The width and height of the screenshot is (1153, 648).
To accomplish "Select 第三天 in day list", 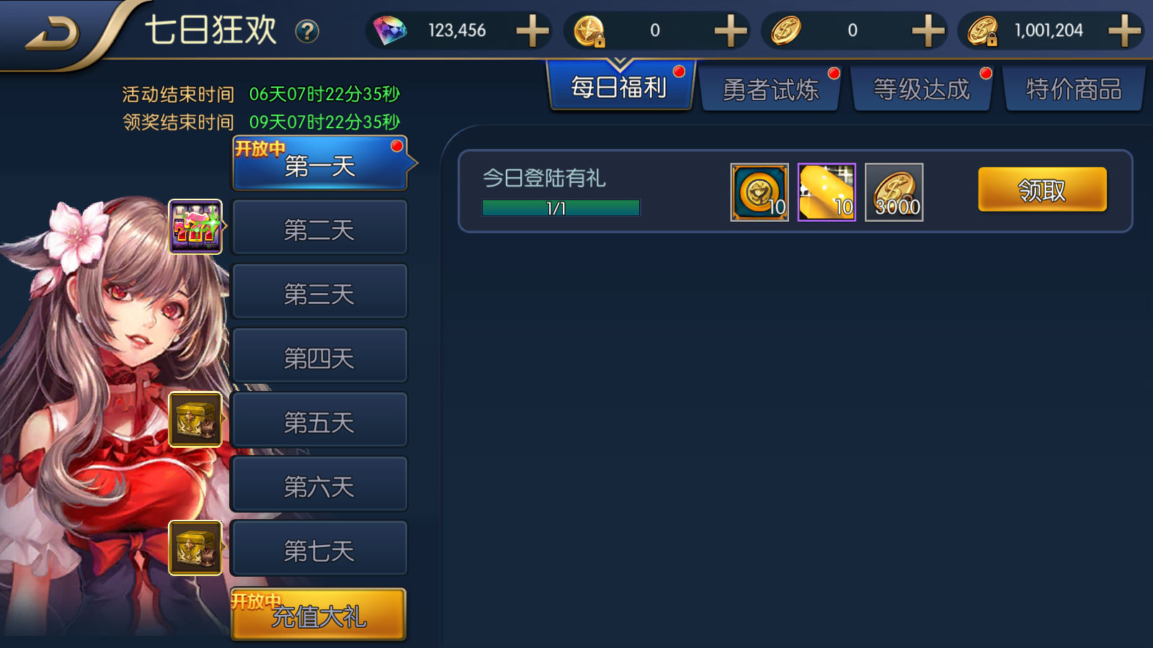I will [319, 292].
